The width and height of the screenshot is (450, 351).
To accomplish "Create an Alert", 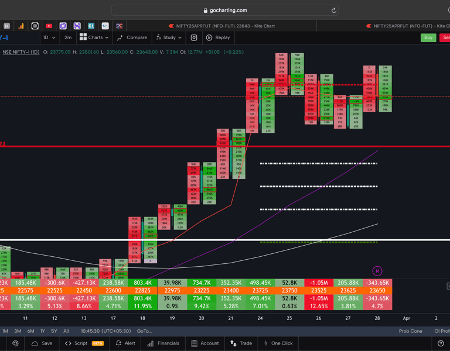I will click(x=125, y=343).
